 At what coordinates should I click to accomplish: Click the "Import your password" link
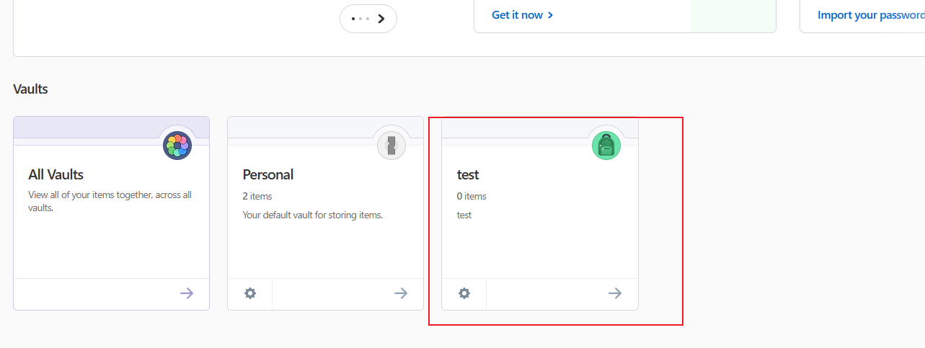pyautogui.click(x=870, y=15)
